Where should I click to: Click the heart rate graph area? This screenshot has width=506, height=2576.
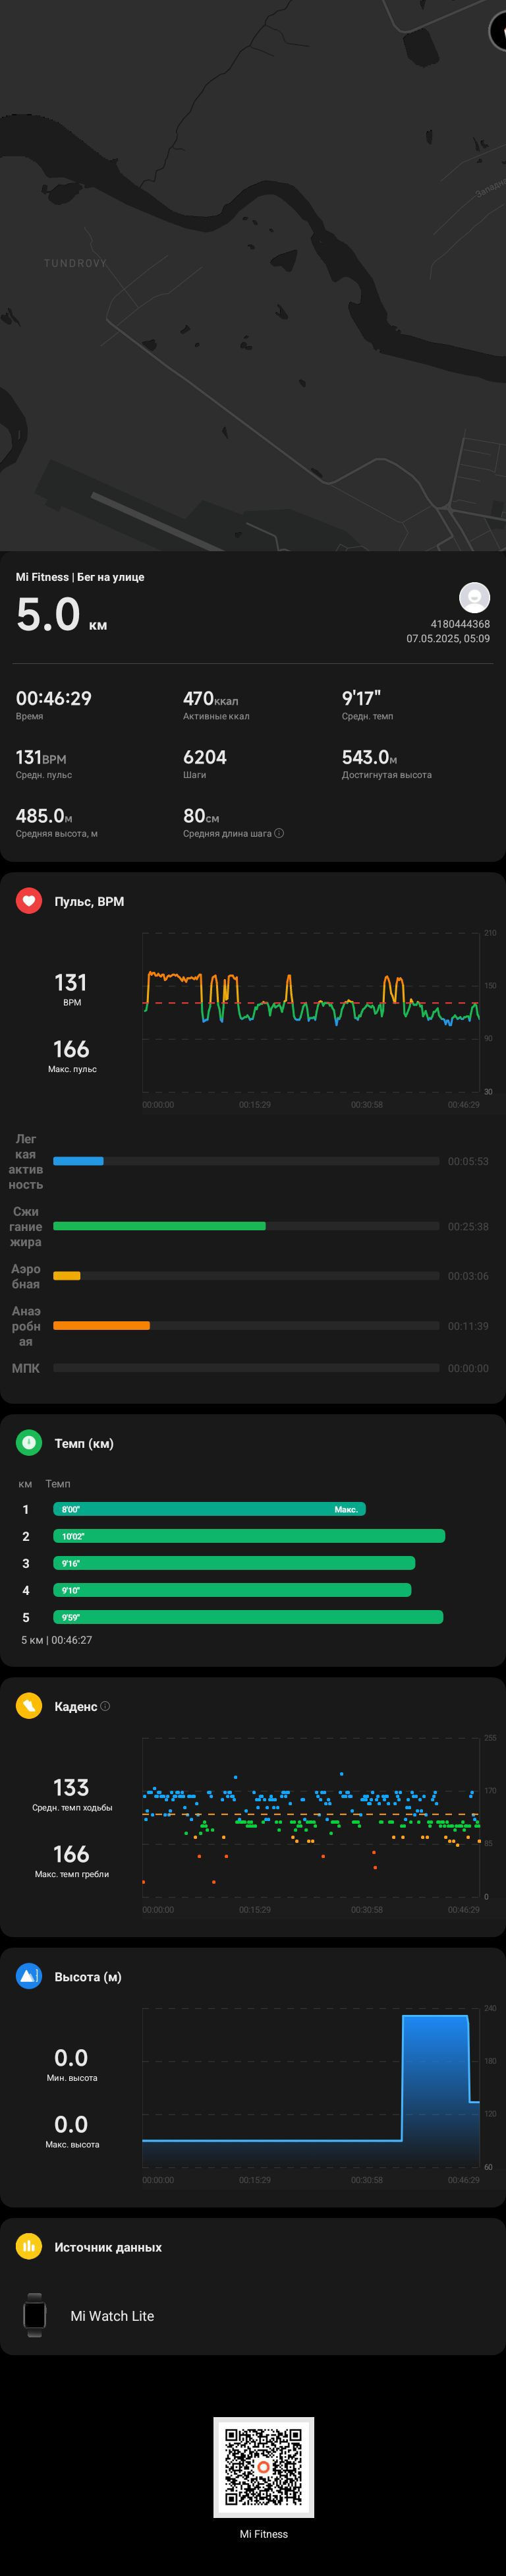coord(312,1012)
